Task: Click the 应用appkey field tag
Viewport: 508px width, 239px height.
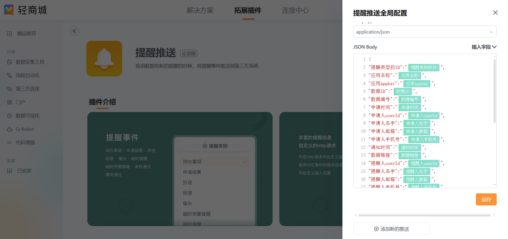Action: tap(417, 84)
